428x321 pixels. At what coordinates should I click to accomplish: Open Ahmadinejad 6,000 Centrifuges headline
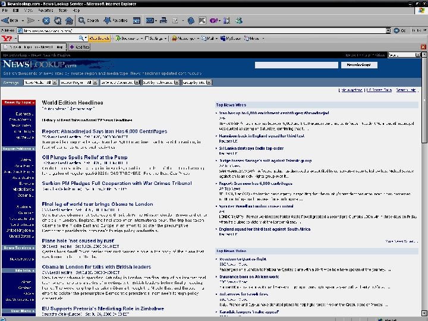(105, 131)
